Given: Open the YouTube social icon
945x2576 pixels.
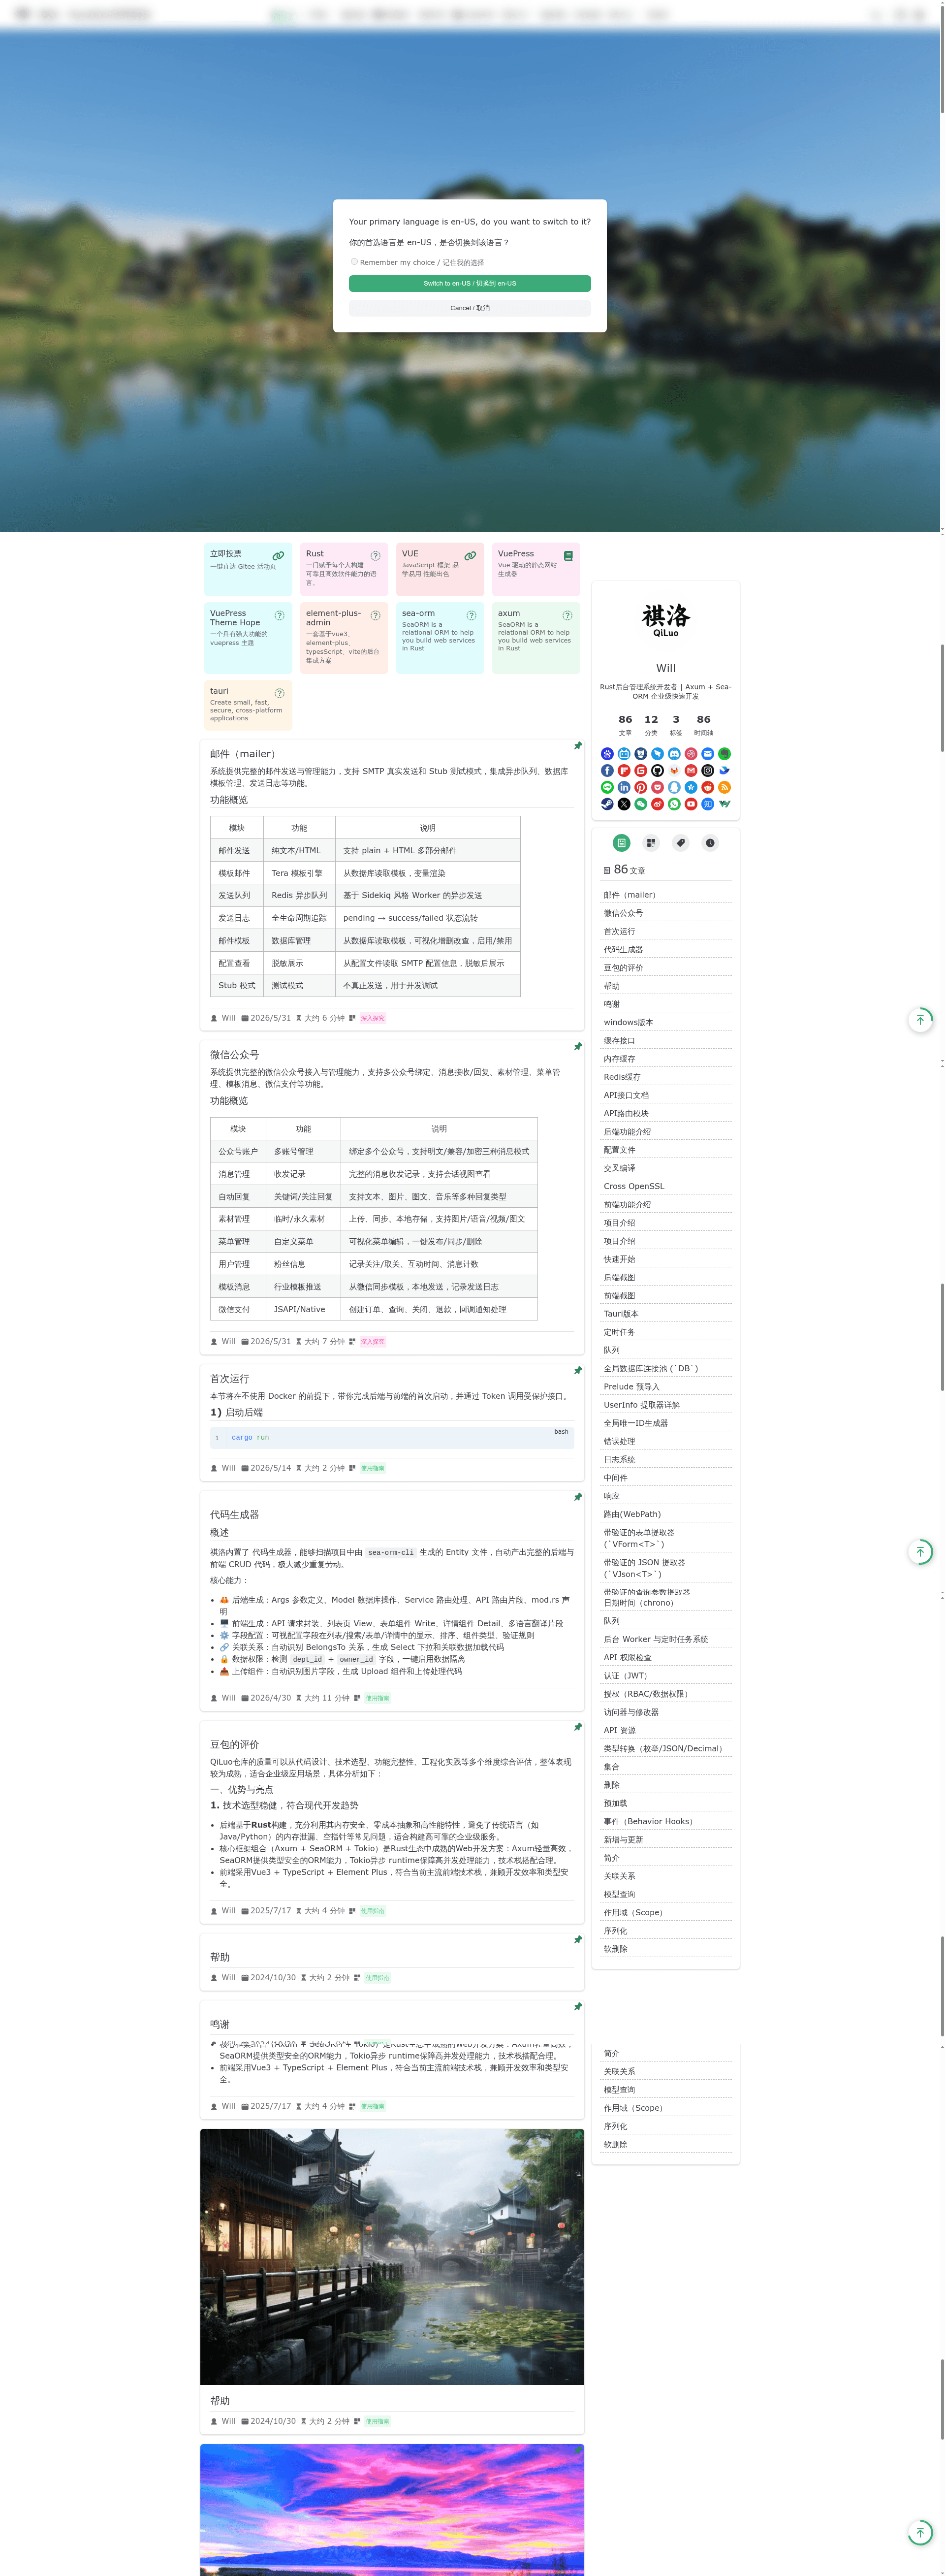Looking at the screenshot, I should pyautogui.click(x=691, y=804).
